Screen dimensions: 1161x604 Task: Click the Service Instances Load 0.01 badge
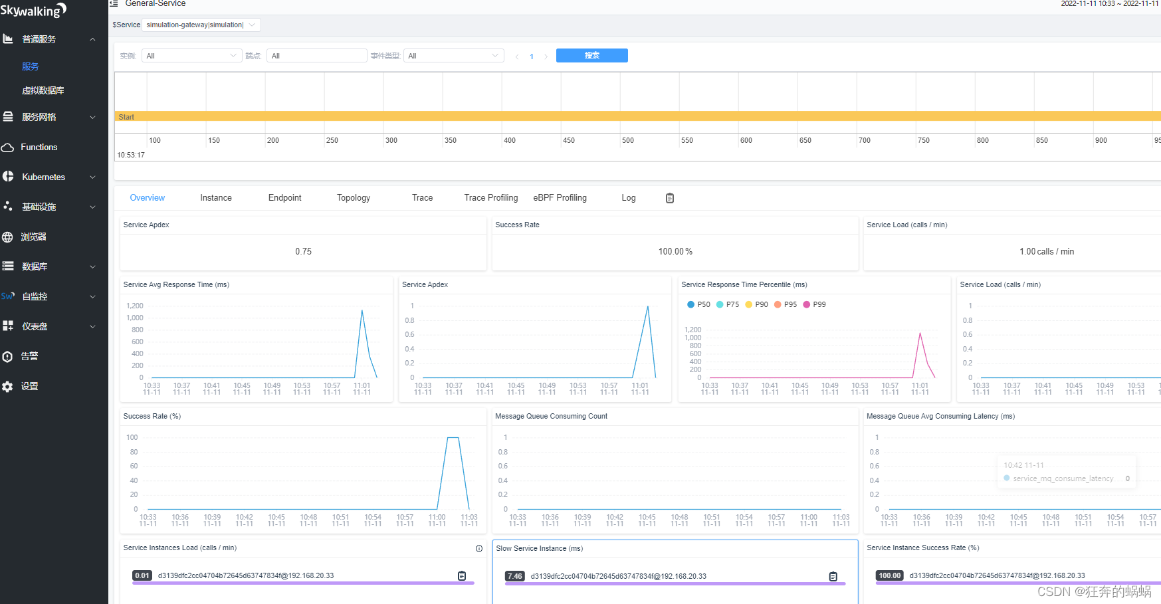[142, 575]
